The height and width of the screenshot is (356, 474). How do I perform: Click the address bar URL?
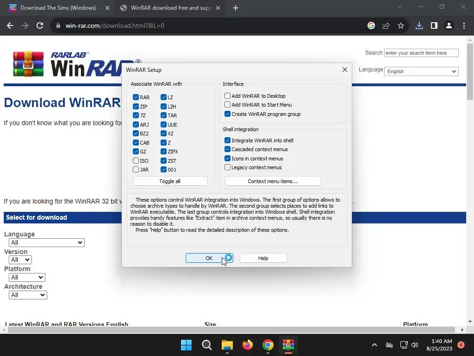pyautogui.click(x=115, y=26)
